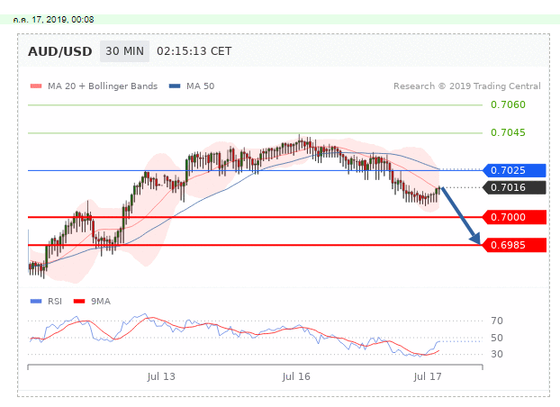Click the Jul 17 date axis label

point(428,376)
